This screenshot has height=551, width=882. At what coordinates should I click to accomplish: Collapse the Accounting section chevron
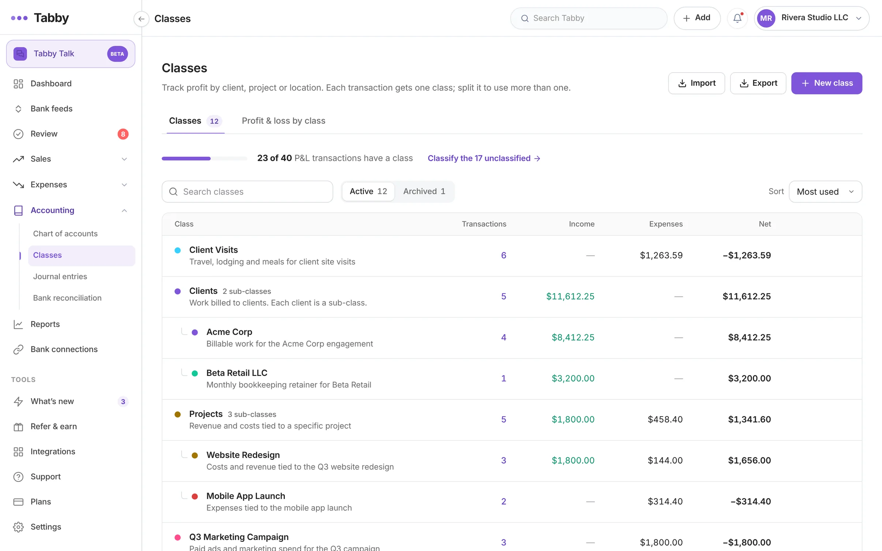[x=124, y=210]
